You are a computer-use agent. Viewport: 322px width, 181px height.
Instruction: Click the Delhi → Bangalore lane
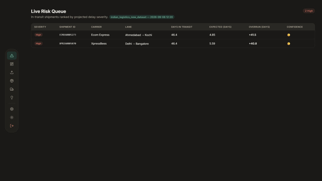[137, 44]
